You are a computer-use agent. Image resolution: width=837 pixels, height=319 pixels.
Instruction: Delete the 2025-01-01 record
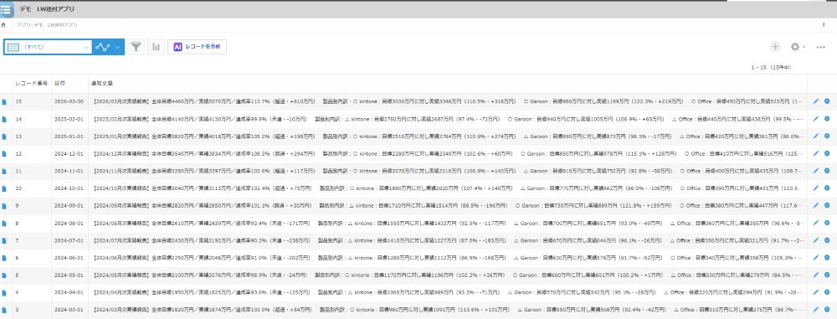[827, 136]
